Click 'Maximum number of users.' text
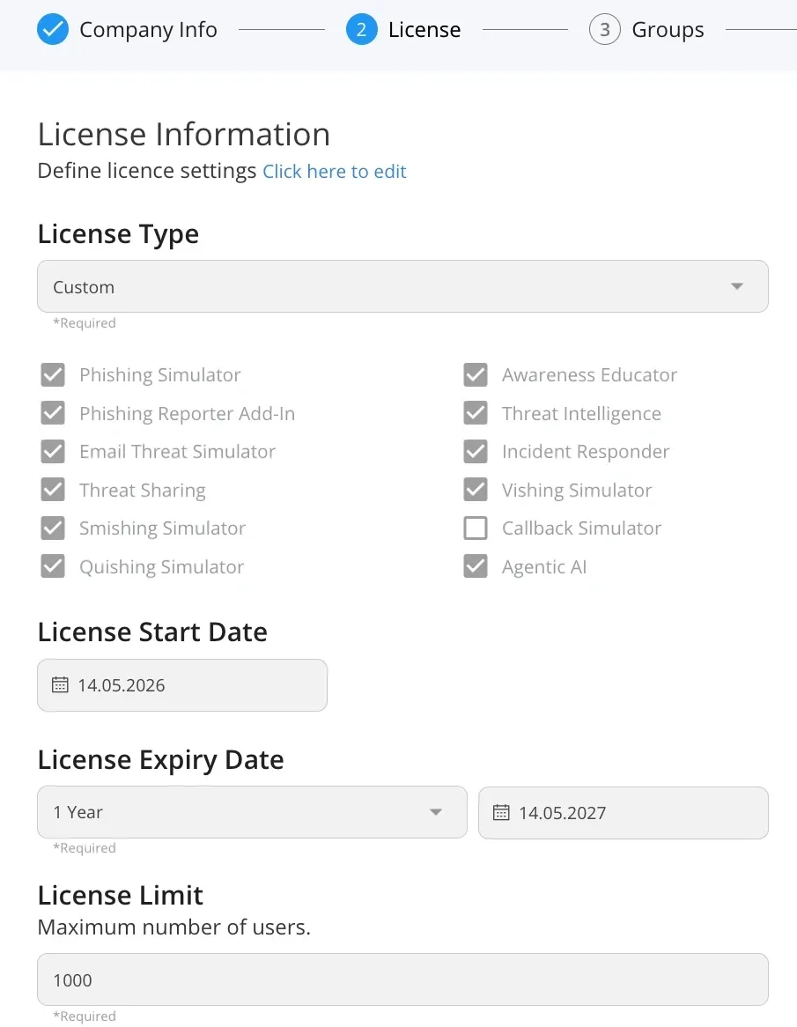 [x=174, y=927]
